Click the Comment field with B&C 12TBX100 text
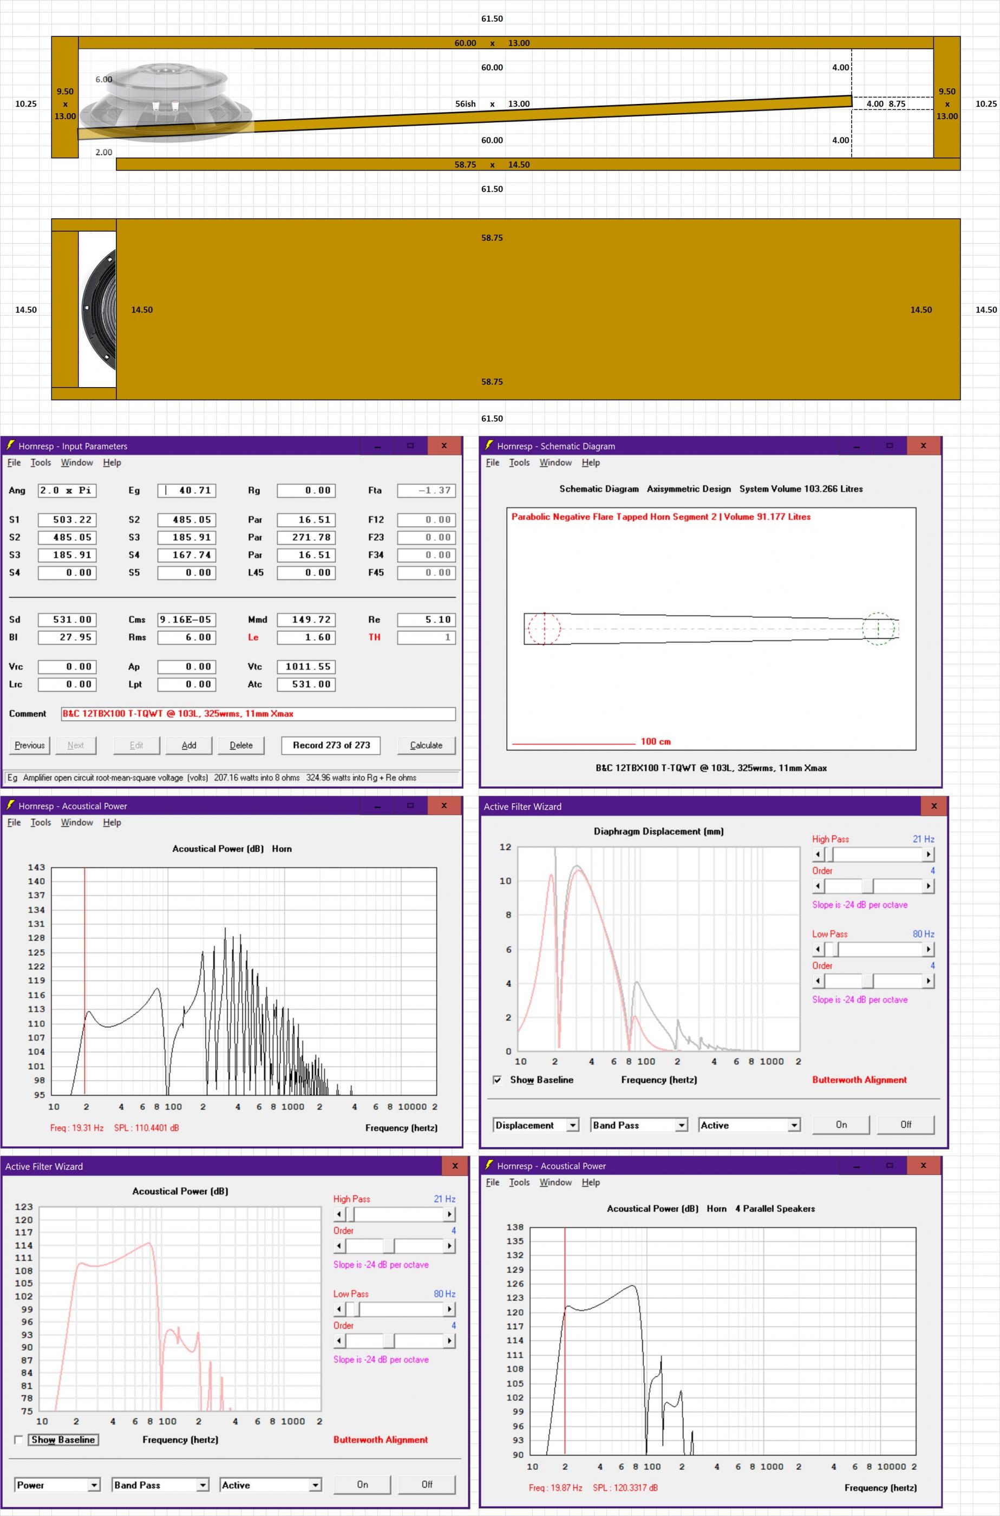 pos(258,714)
